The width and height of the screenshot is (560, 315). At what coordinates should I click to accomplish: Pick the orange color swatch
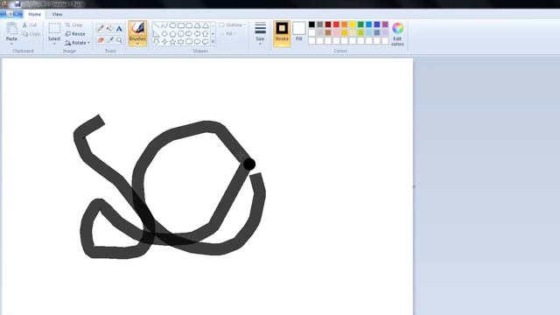coord(344,24)
